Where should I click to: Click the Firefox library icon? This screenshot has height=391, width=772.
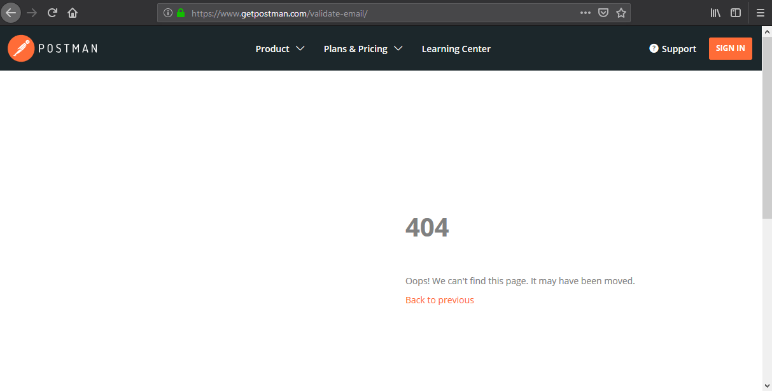pos(715,12)
